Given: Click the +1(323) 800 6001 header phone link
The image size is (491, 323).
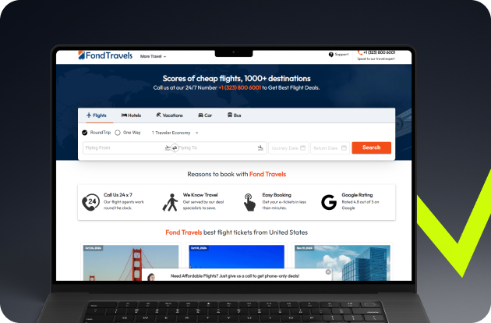Looking at the screenshot, I should click(379, 52).
